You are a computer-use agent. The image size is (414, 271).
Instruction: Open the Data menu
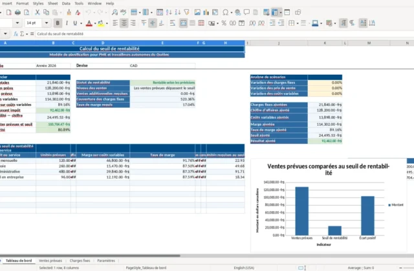coord(66,3)
